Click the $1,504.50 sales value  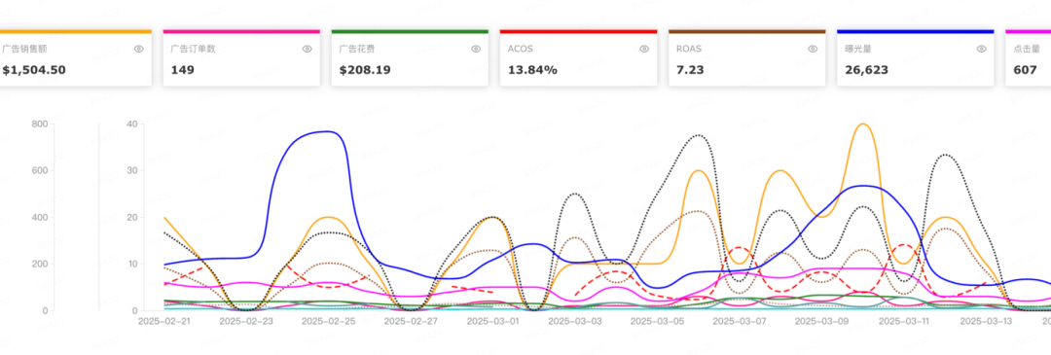tap(34, 70)
